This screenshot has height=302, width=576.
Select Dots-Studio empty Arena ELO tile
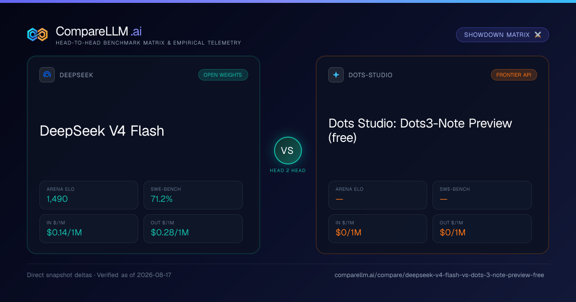pos(378,195)
